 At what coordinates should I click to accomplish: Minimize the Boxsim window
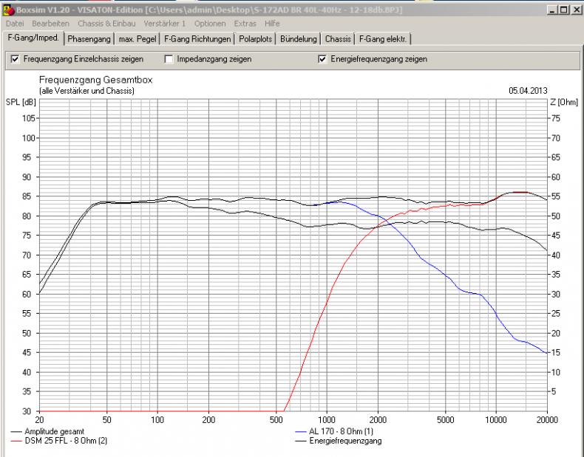click(552, 10)
